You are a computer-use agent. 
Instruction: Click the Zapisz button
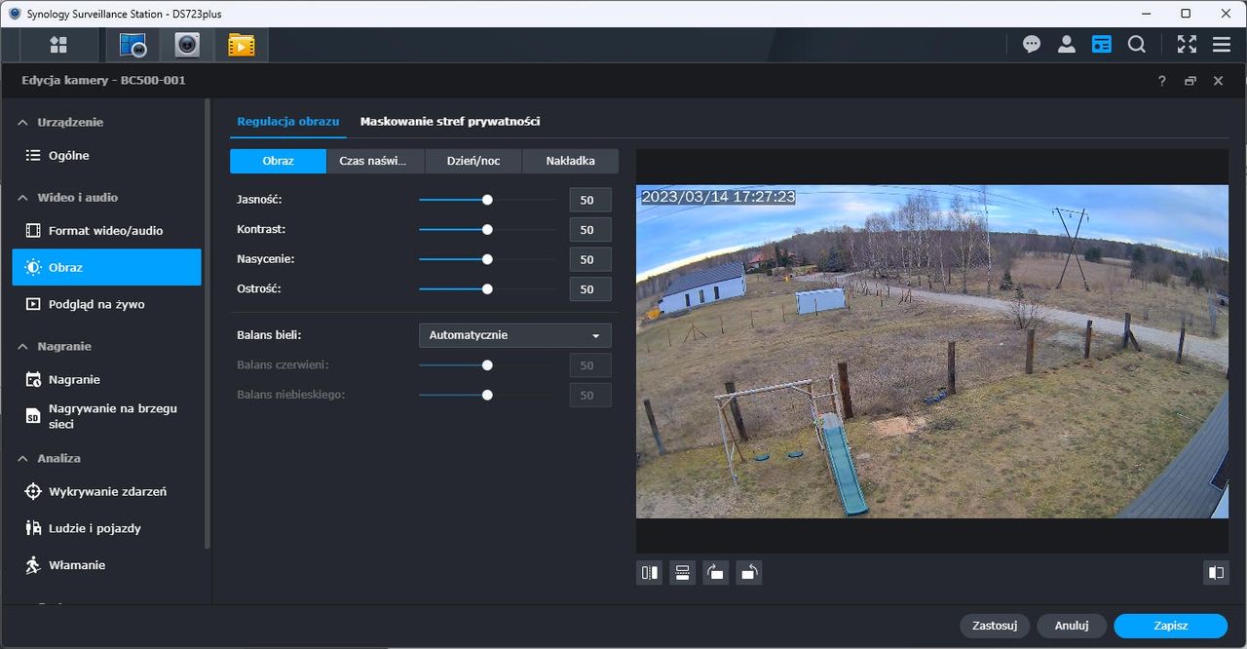[1170, 626]
